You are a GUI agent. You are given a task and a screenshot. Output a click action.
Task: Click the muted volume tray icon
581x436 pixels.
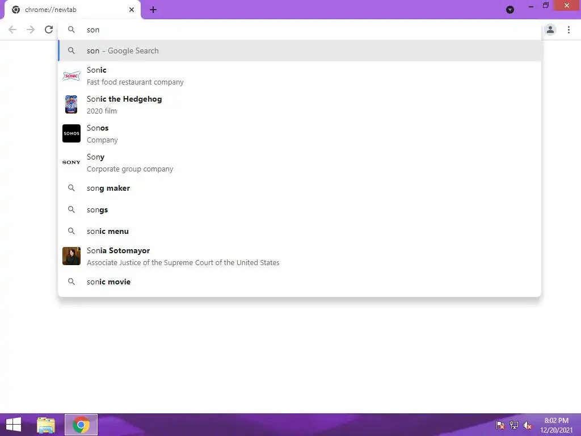[527, 425]
